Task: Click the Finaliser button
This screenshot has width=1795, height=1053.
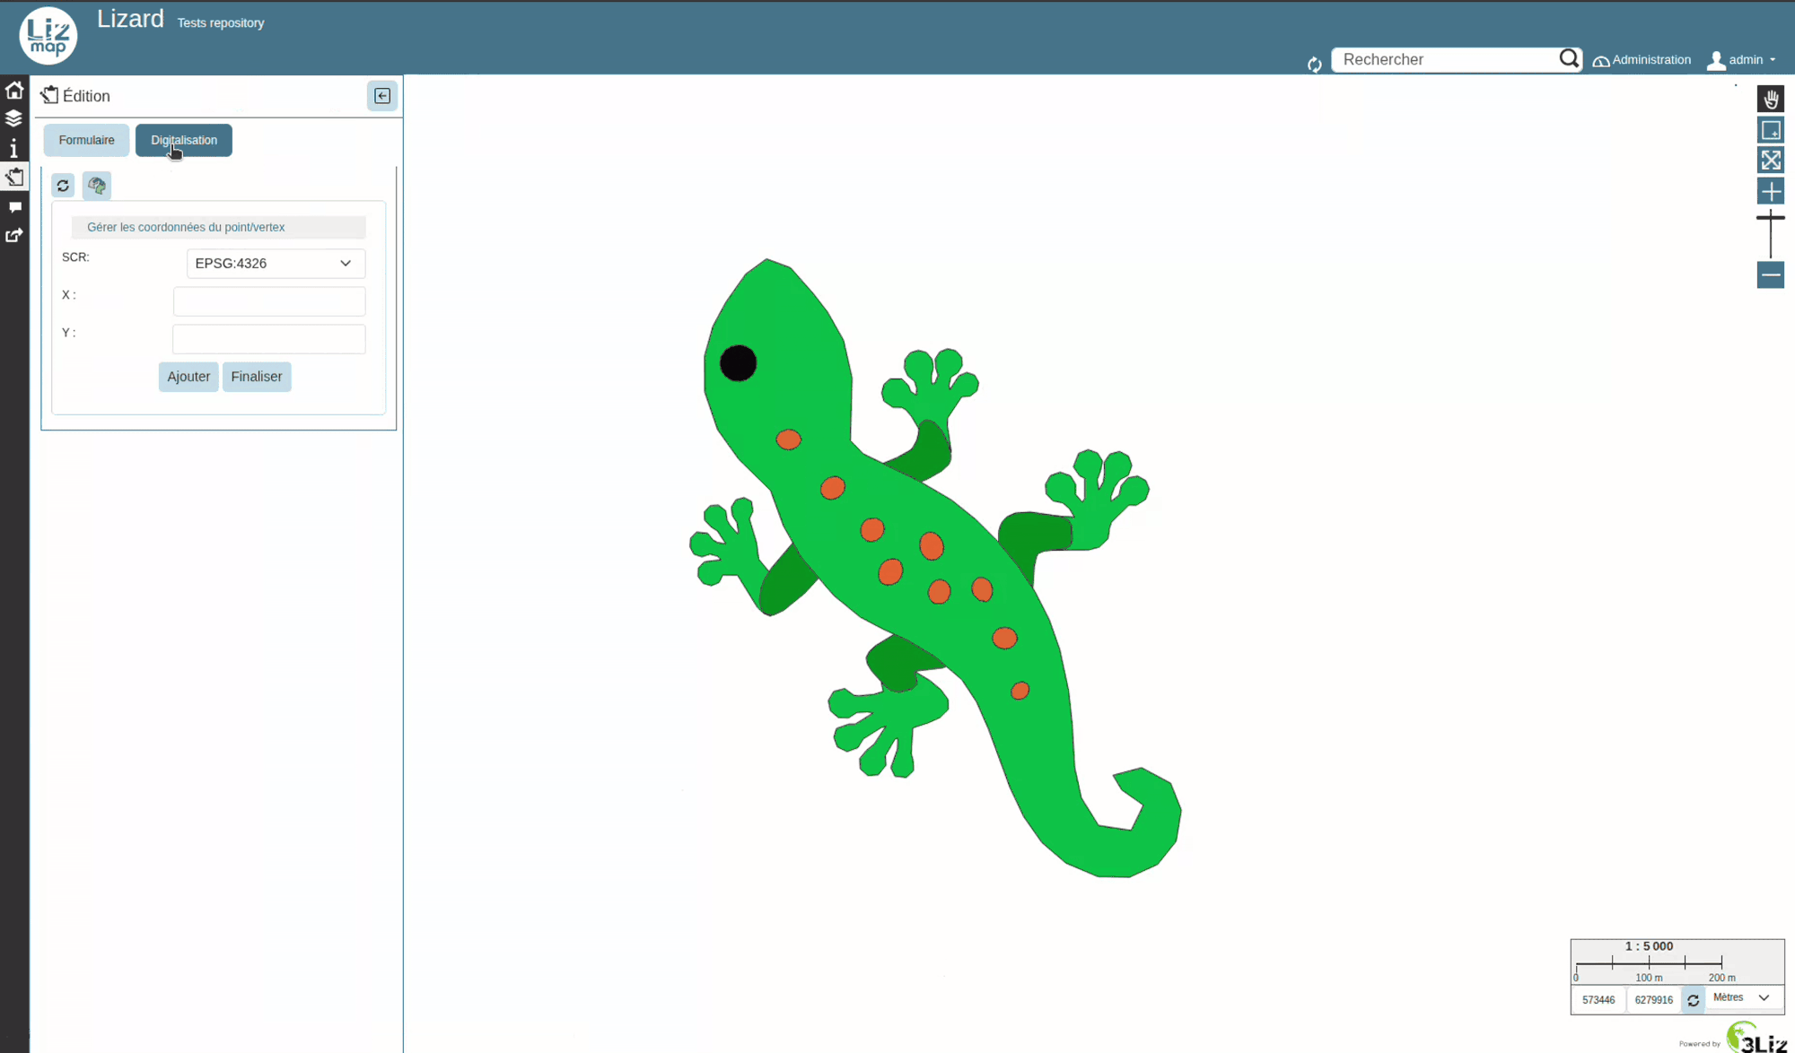Action: tap(257, 377)
